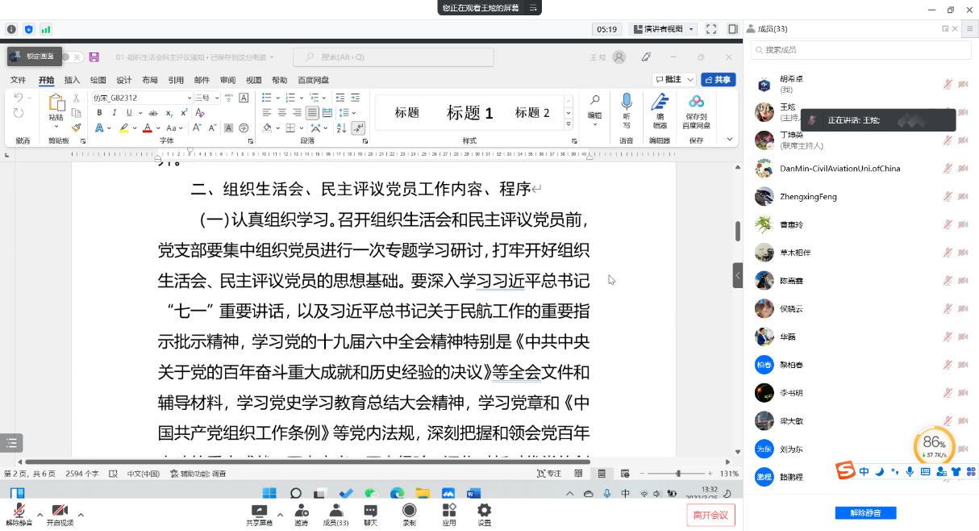Switch to the 审阅 ribbon tab

point(227,80)
